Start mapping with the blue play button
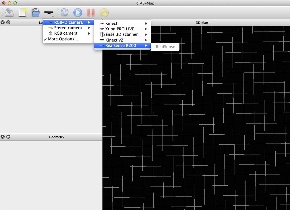The height and width of the screenshot is (210, 290). [x=78, y=13]
